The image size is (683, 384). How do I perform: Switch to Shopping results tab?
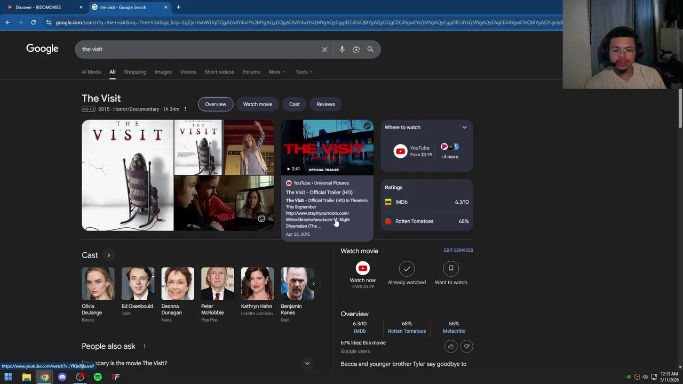coord(135,72)
